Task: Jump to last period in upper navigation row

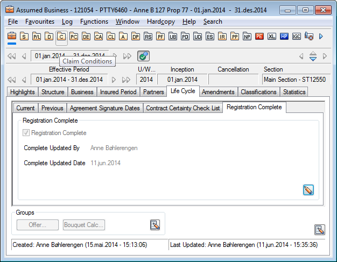Action: click(x=127, y=56)
